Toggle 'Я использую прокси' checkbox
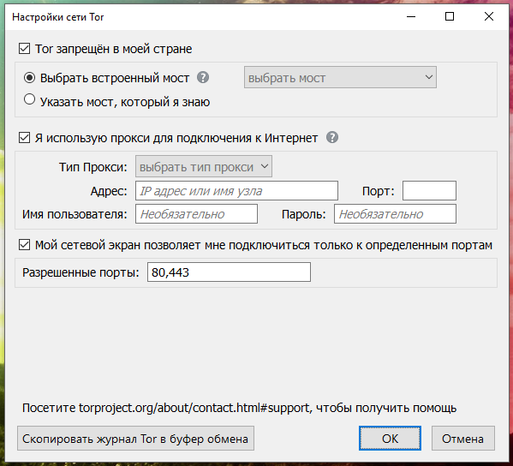Viewport: 513px width, 466px height. pyautogui.click(x=25, y=138)
